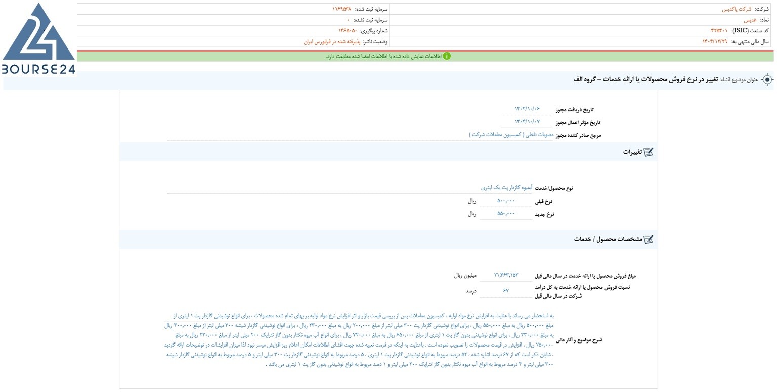The width and height of the screenshot is (777, 392).
Task: Click the تغییرات section heading
Action: click(632, 152)
